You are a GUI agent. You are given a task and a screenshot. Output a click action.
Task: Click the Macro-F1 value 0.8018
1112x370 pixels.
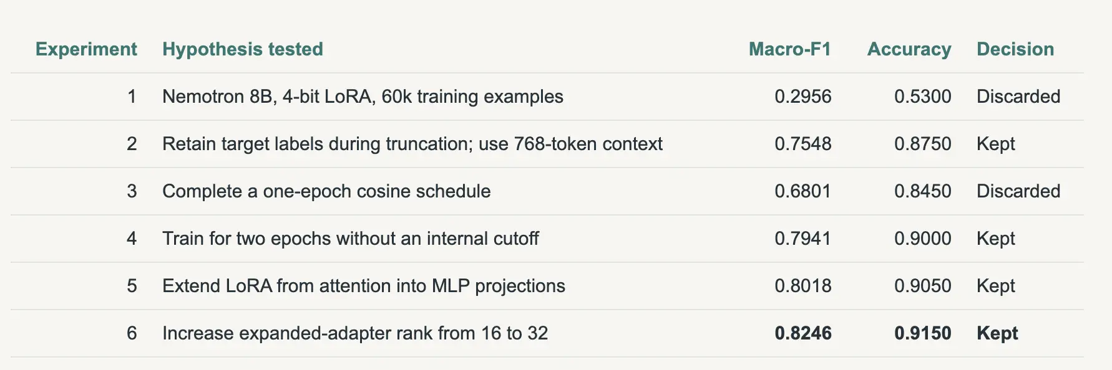click(803, 286)
